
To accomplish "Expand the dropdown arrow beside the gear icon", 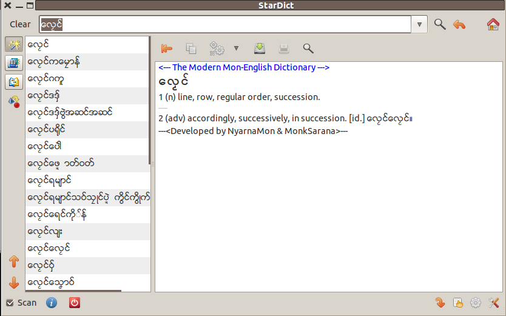I will point(236,48).
